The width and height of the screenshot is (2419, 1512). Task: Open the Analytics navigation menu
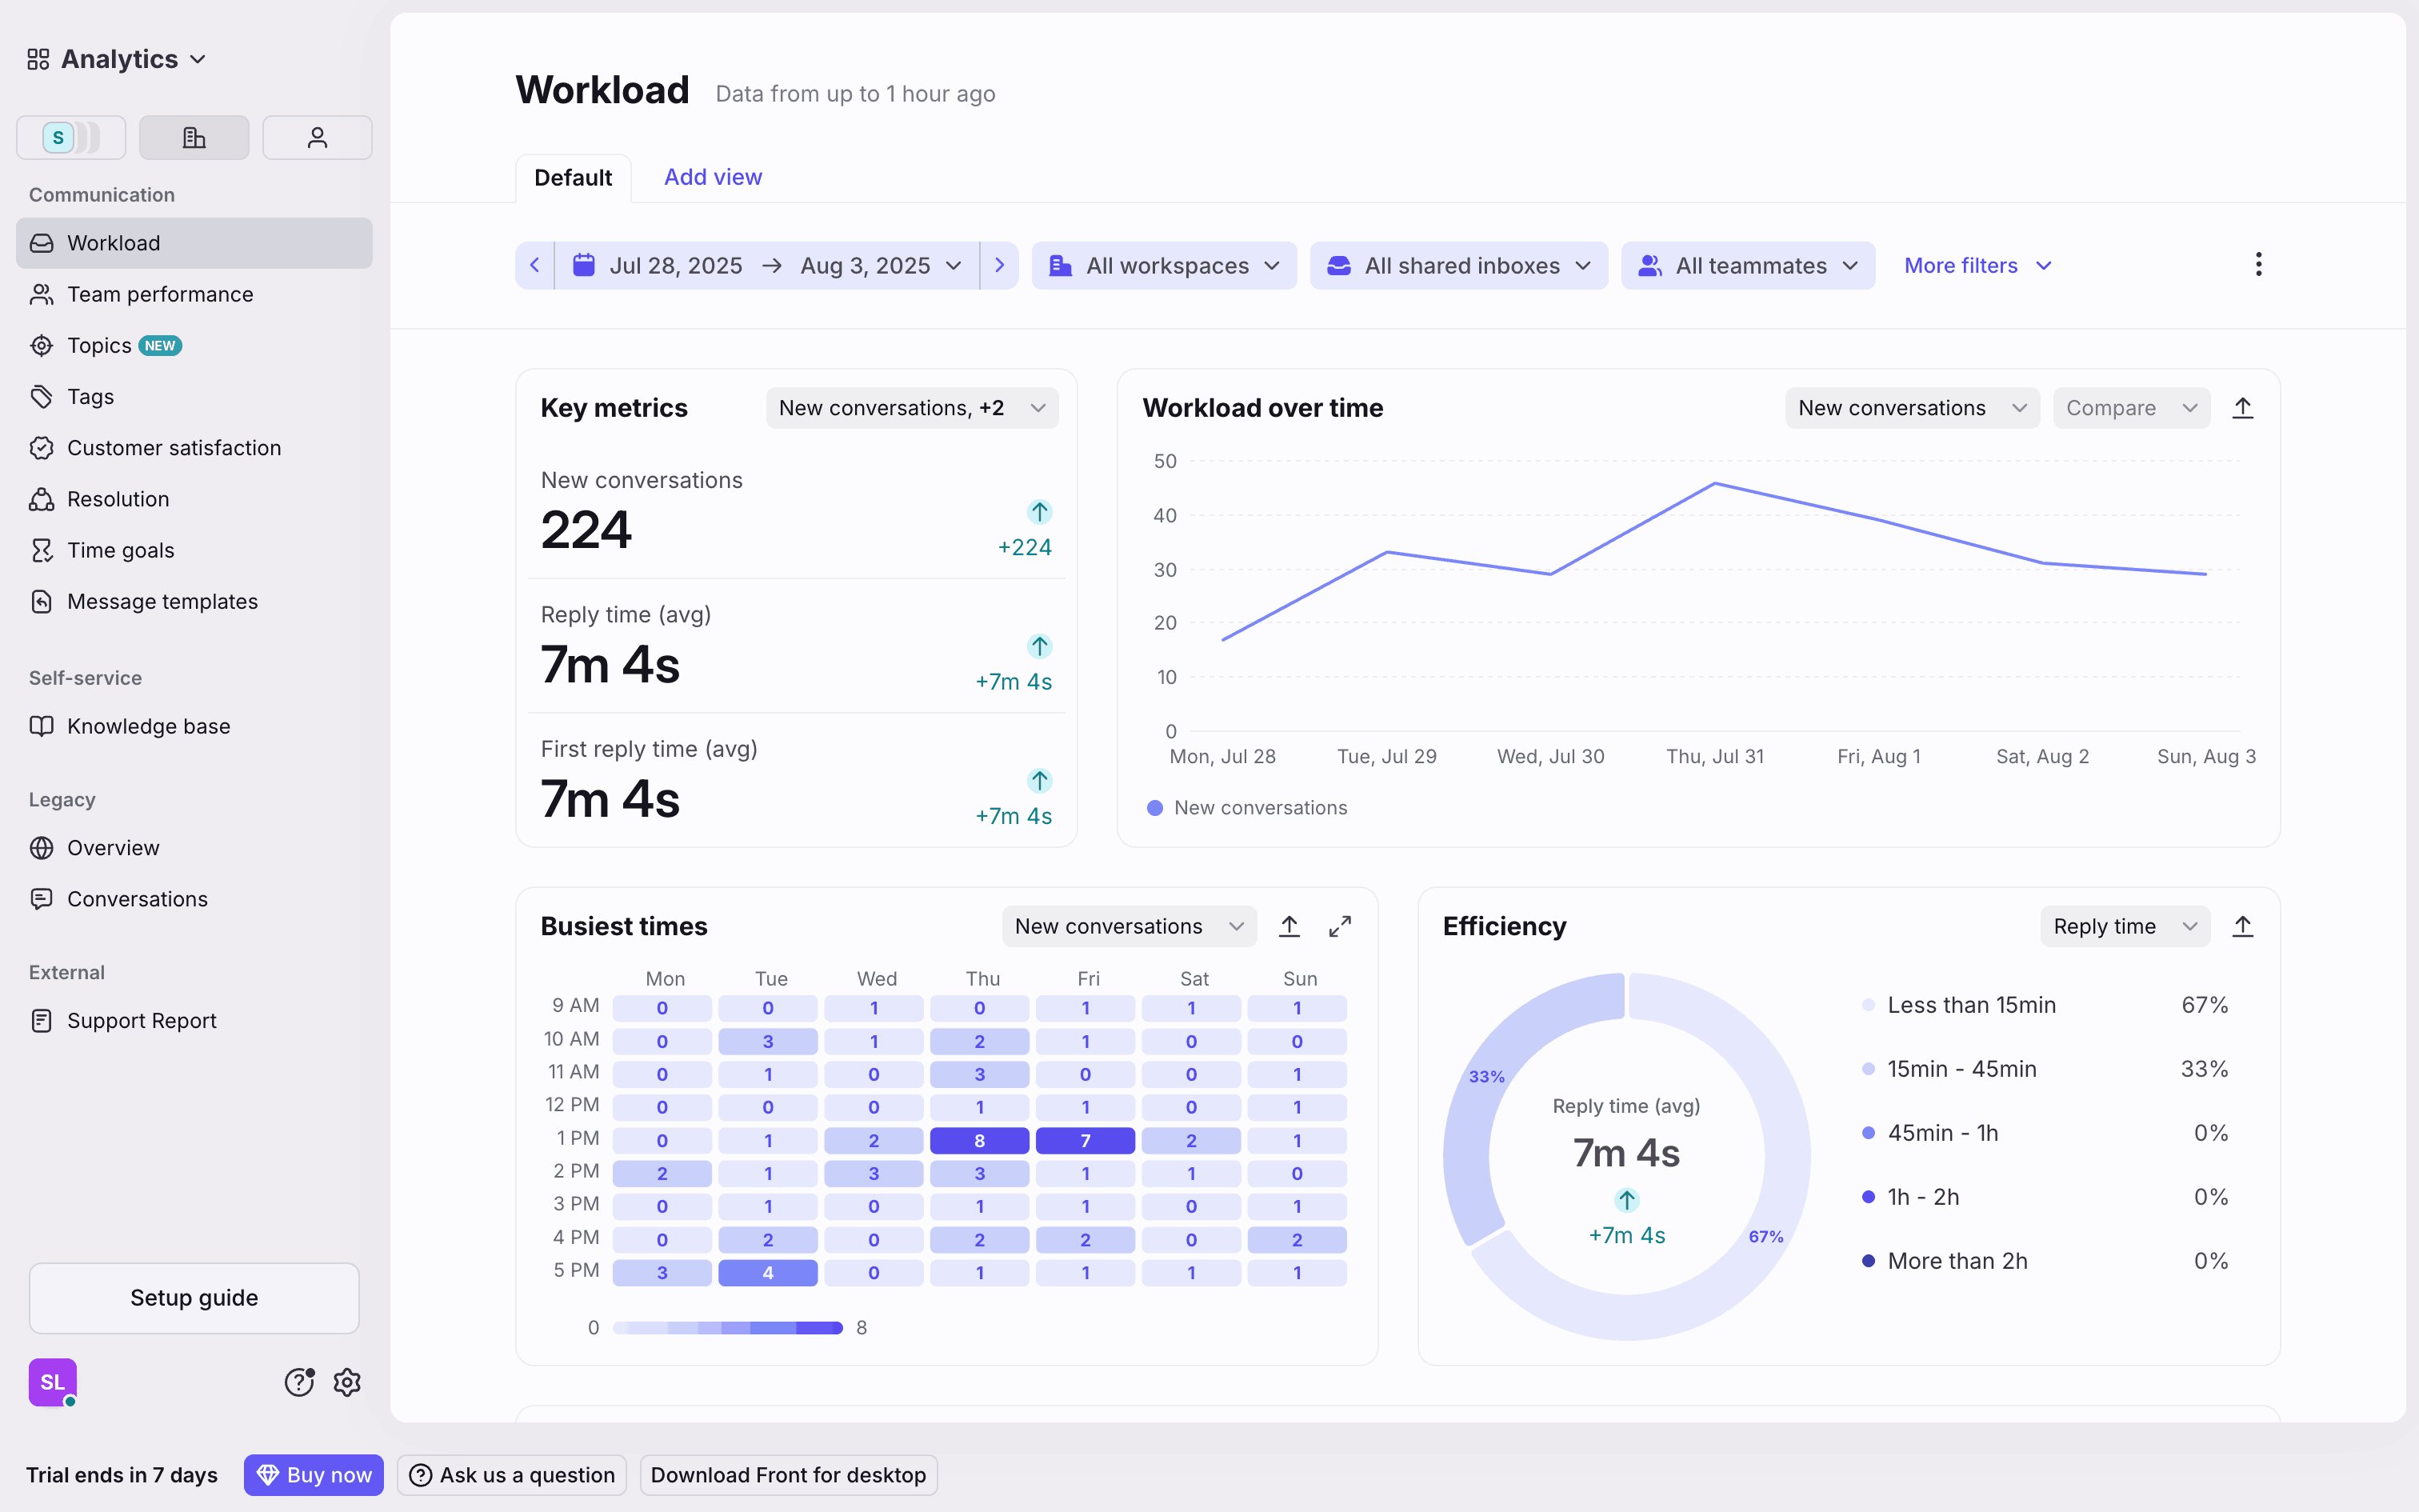pos(116,58)
